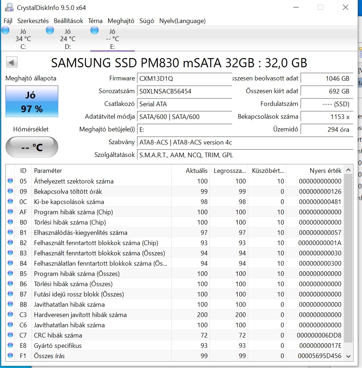Select the CRC hibák száma parameter text
This screenshot has height=368, width=362.
(x=58, y=335)
